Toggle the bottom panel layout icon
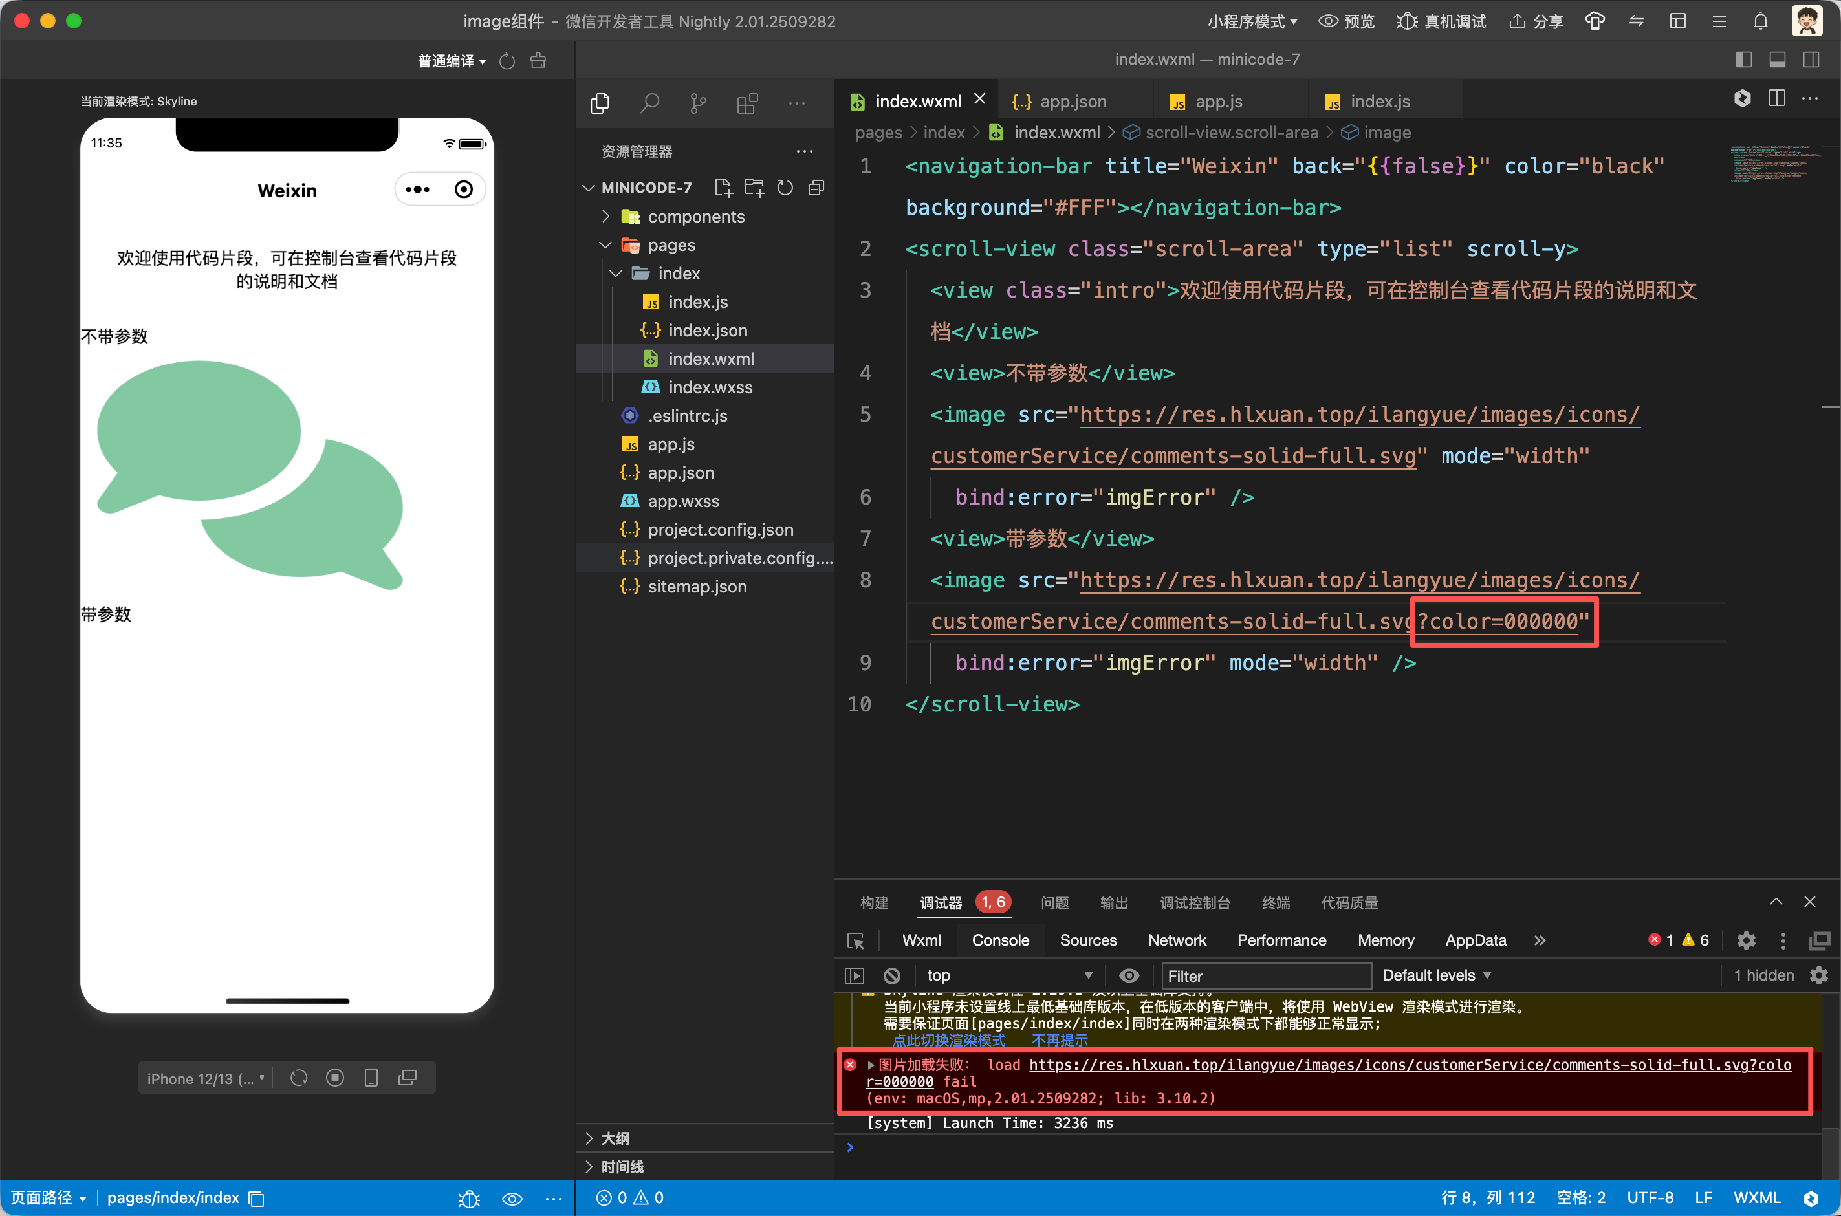The image size is (1841, 1216). coord(1778,60)
